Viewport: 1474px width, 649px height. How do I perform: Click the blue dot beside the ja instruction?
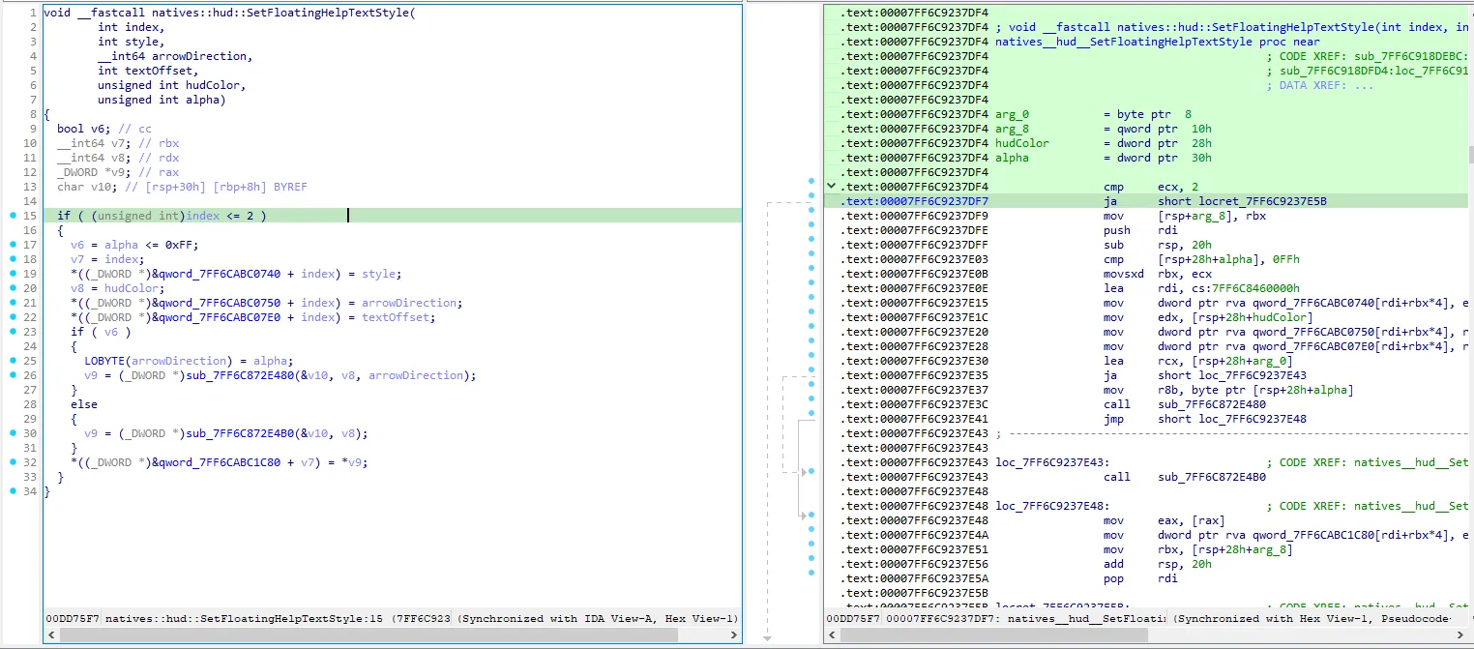(x=811, y=201)
